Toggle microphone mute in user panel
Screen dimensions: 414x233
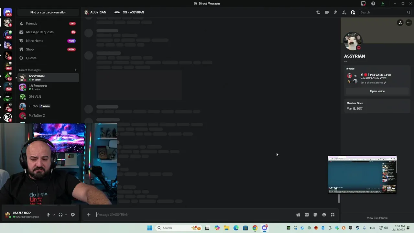tap(48, 215)
